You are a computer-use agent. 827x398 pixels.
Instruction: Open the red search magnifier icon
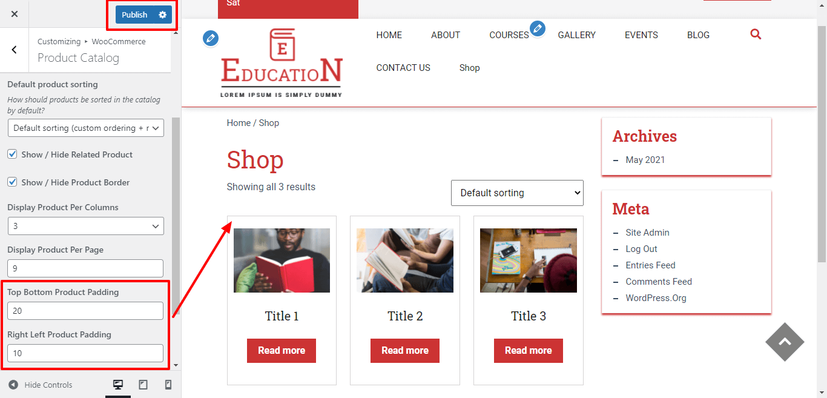[756, 35]
